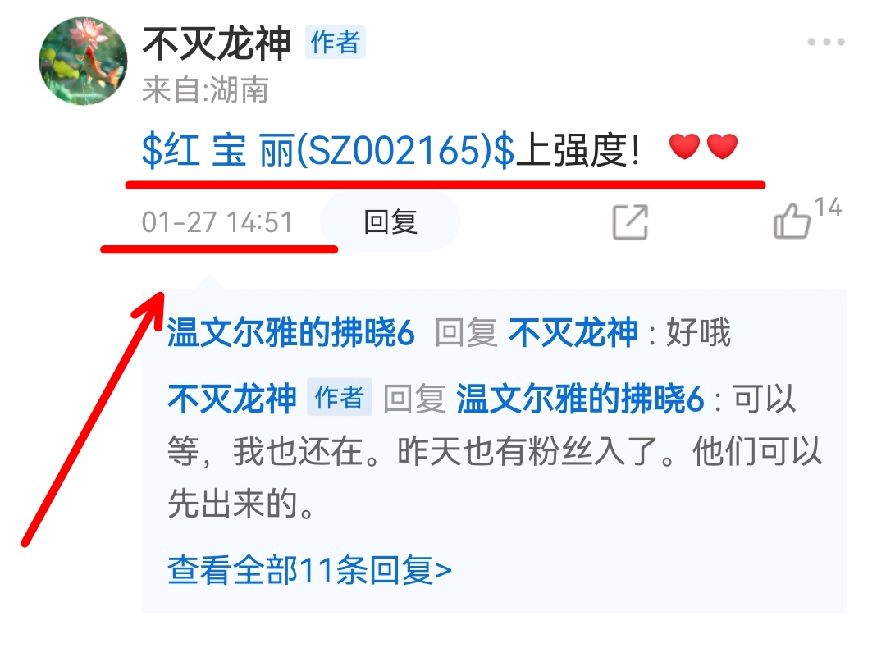Viewport: 886px width, 657px height.
Task: Tap 温文尔雅的拂晓6 mention in second reply
Action: [580, 399]
